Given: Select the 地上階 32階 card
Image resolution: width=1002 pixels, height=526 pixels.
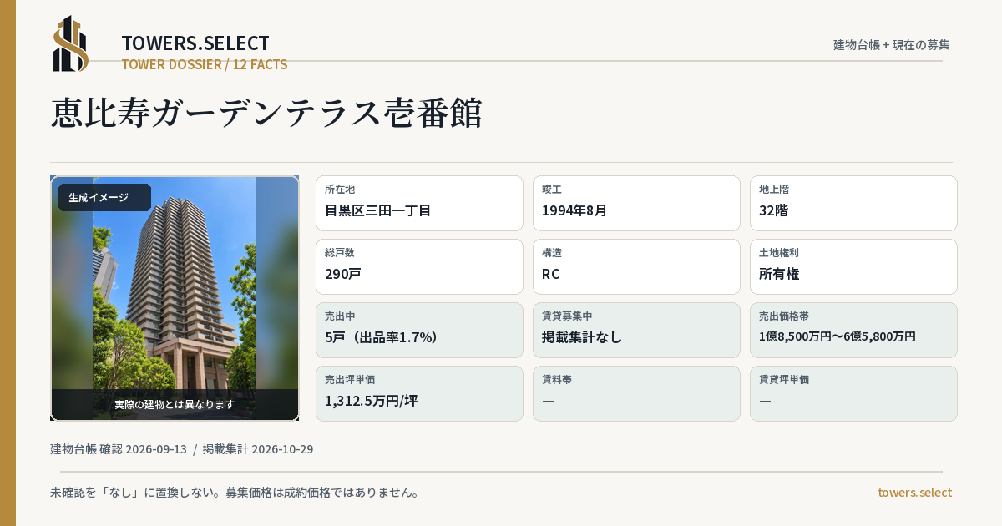Looking at the screenshot, I should (x=853, y=203).
